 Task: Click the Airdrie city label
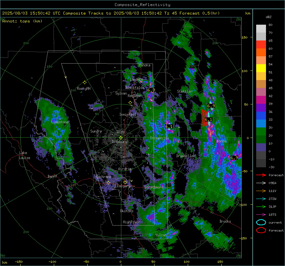125,169
